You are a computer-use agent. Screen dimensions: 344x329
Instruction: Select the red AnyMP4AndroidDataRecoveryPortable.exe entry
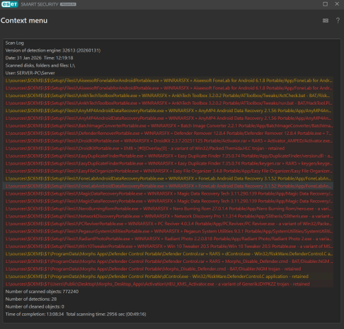coord(169,118)
